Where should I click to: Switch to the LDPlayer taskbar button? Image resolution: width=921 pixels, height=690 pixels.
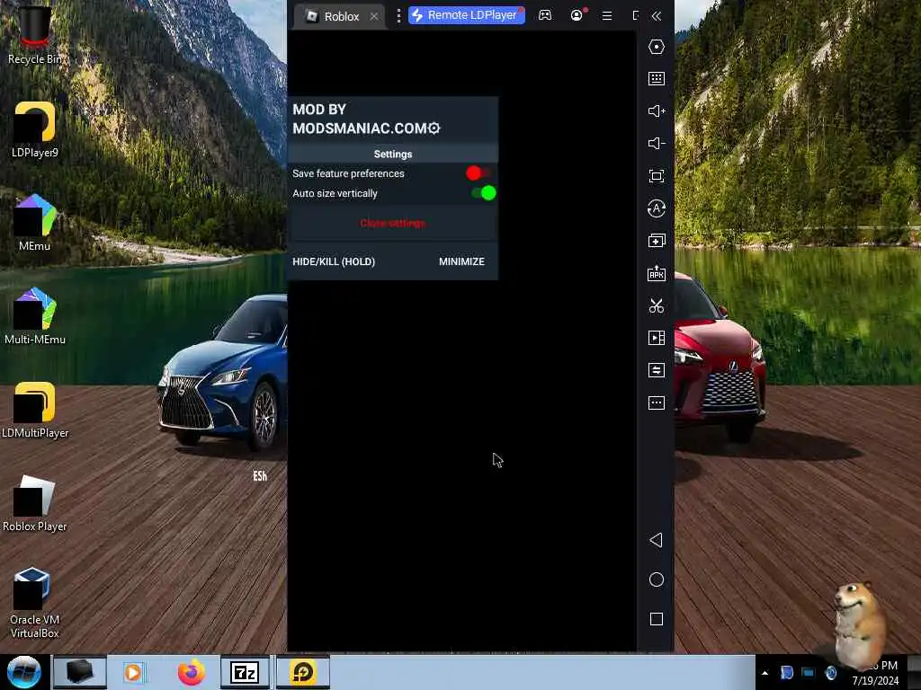(x=303, y=672)
